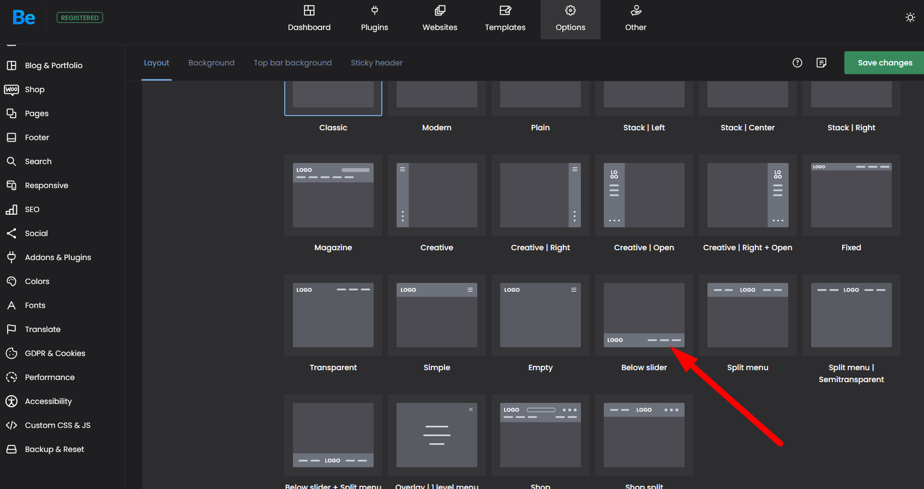Pick the Transparent header layout

coord(333,315)
